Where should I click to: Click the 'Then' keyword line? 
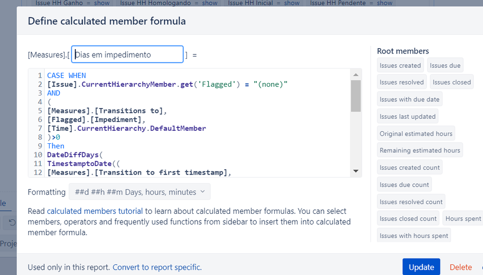pos(56,146)
